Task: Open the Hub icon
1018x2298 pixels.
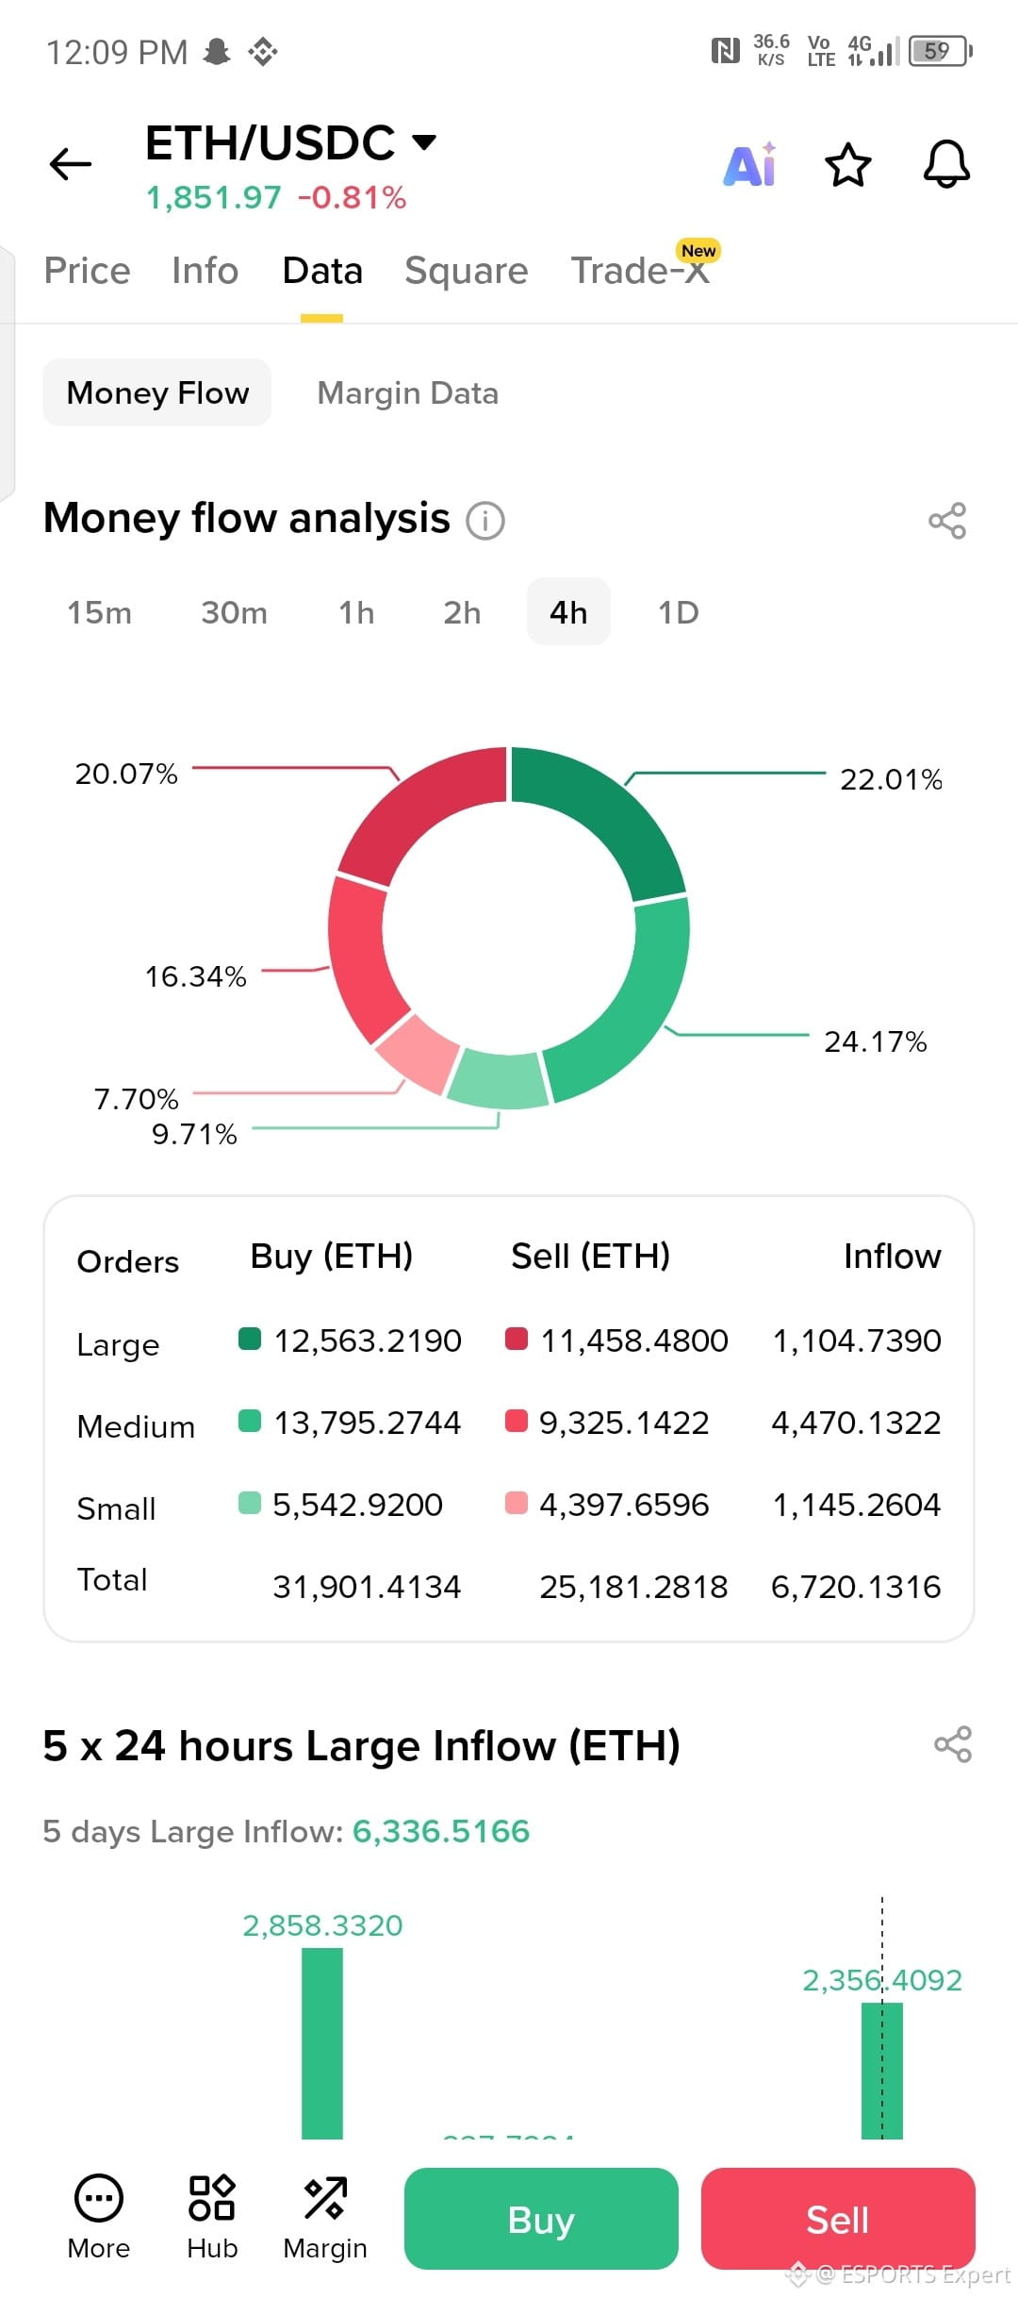Action: 212,2198
